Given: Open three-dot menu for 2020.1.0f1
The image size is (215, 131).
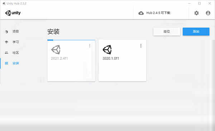Looking at the screenshot, I should 141,46.
